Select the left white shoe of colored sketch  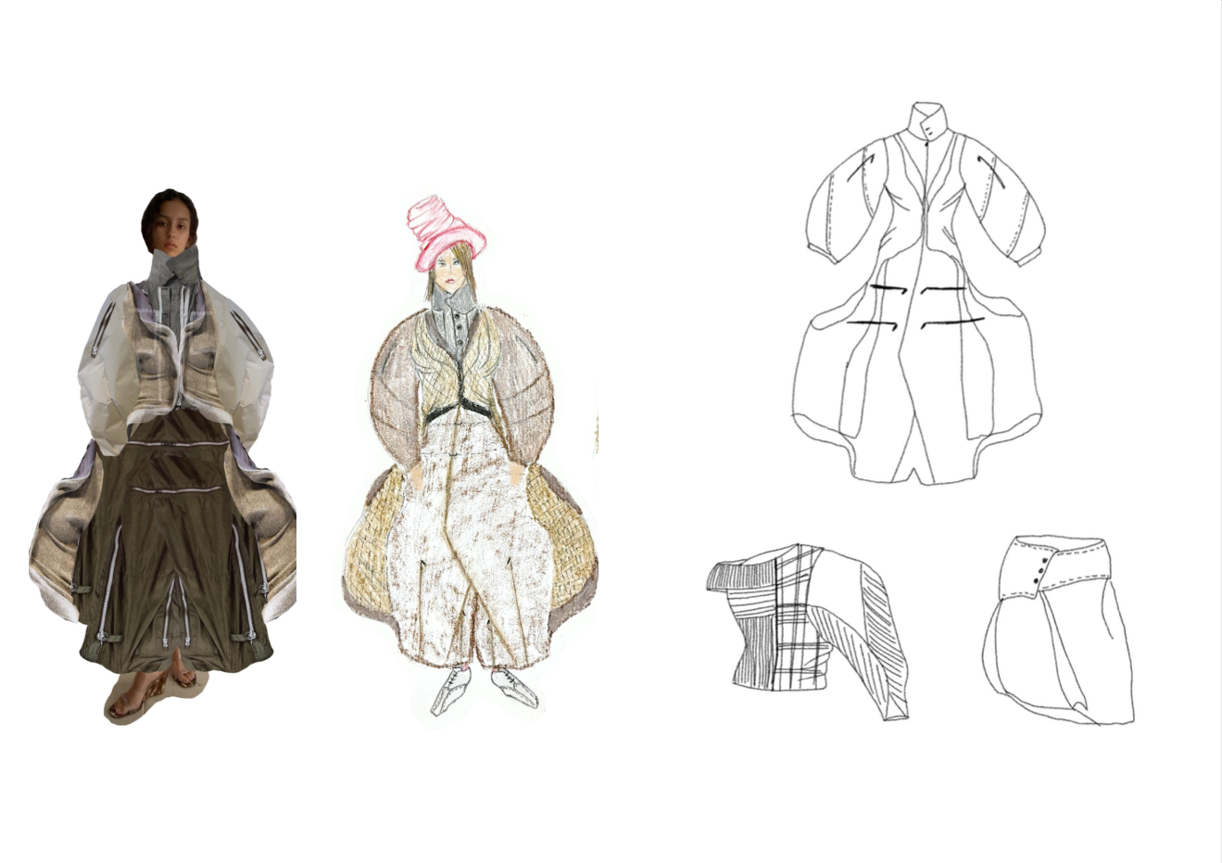pyautogui.click(x=452, y=691)
